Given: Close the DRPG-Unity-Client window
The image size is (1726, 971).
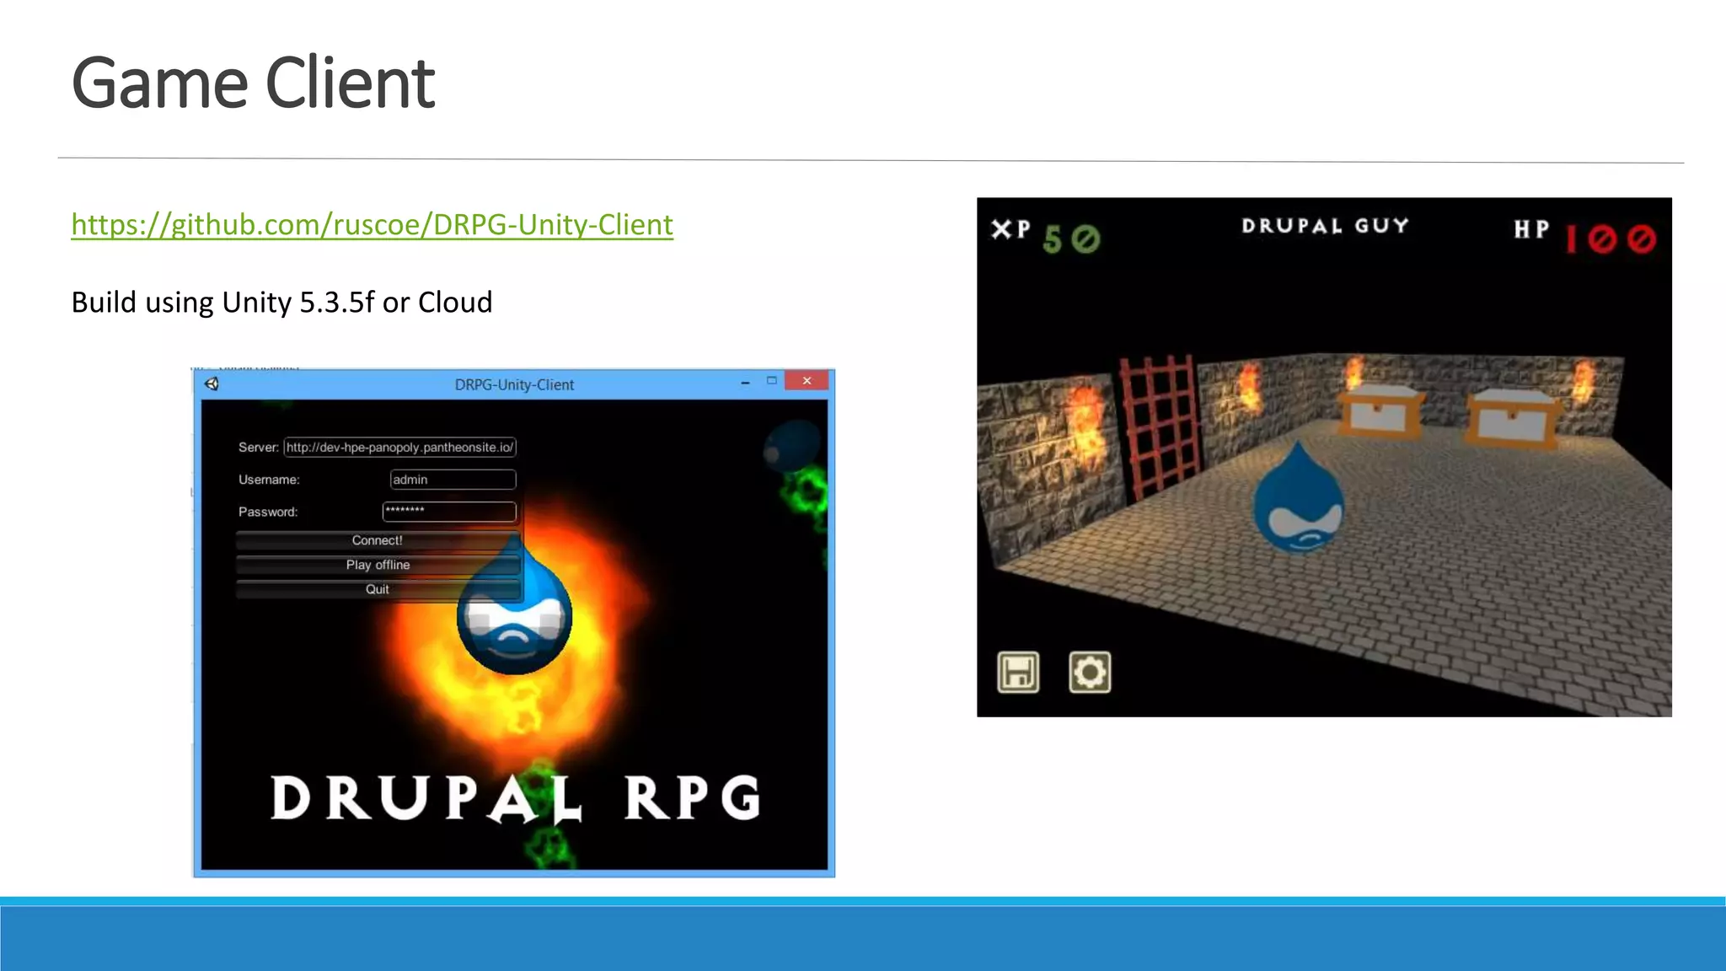Looking at the screenshot, I should coord(807,381).
